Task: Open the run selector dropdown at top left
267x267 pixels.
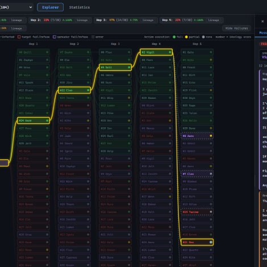Action: click(x=16, y=7)
